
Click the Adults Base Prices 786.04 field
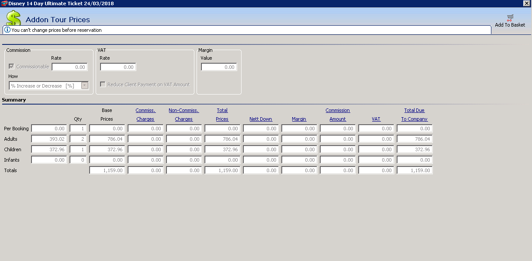pyautogui.click(x=107, y=139)
